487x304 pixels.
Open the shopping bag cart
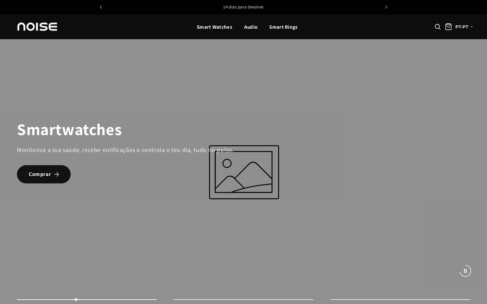click(x=448, y=27)
